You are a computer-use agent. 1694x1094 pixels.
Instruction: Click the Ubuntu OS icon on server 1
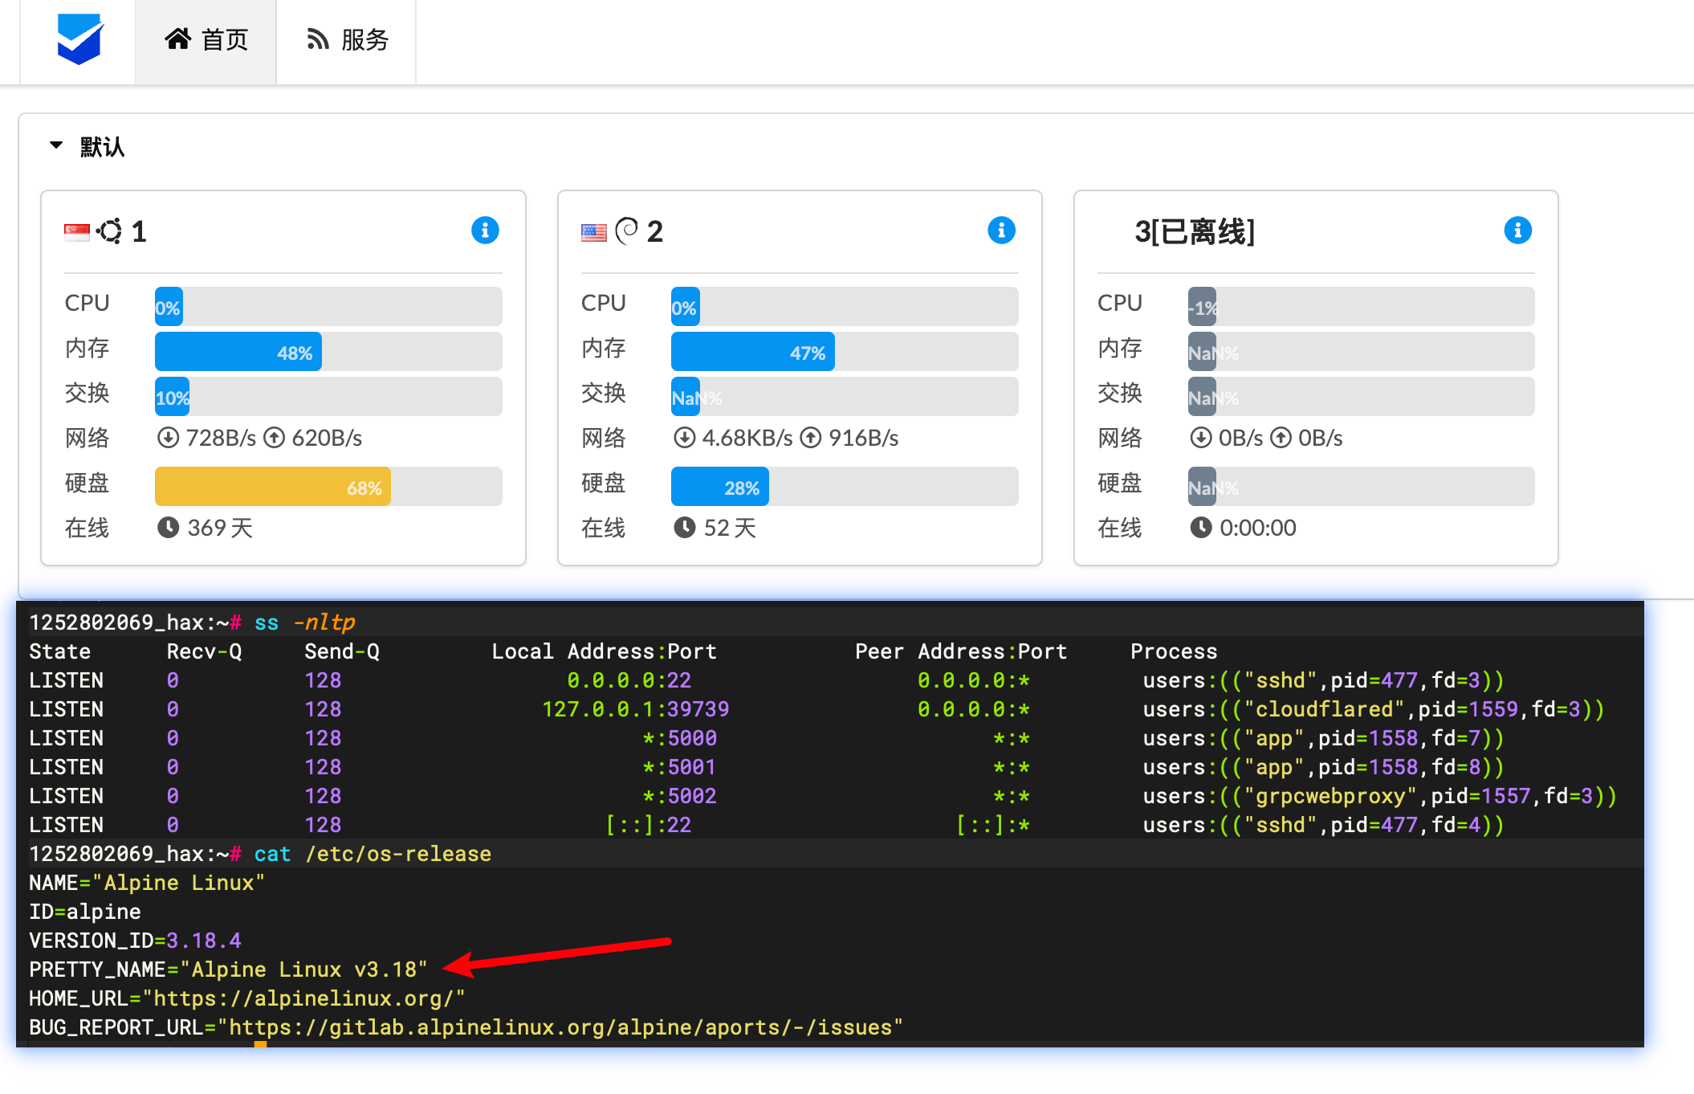[111, 231]
